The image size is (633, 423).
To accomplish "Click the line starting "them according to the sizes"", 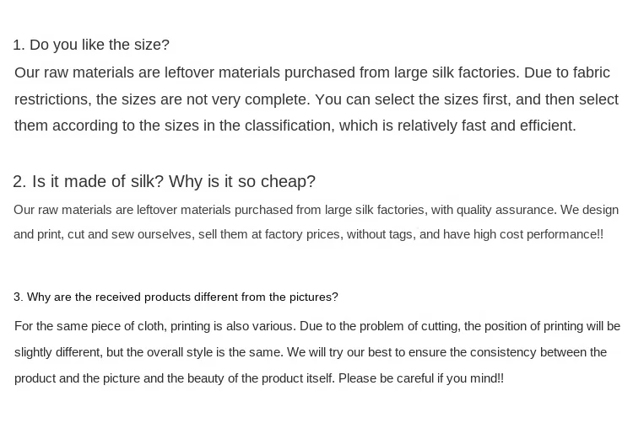I will pos(295,126).
